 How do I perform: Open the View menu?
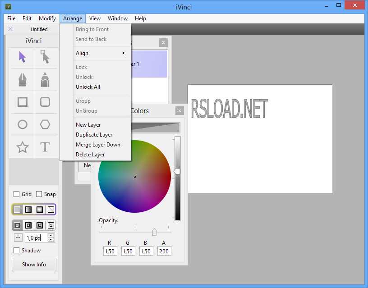[95, 18]
